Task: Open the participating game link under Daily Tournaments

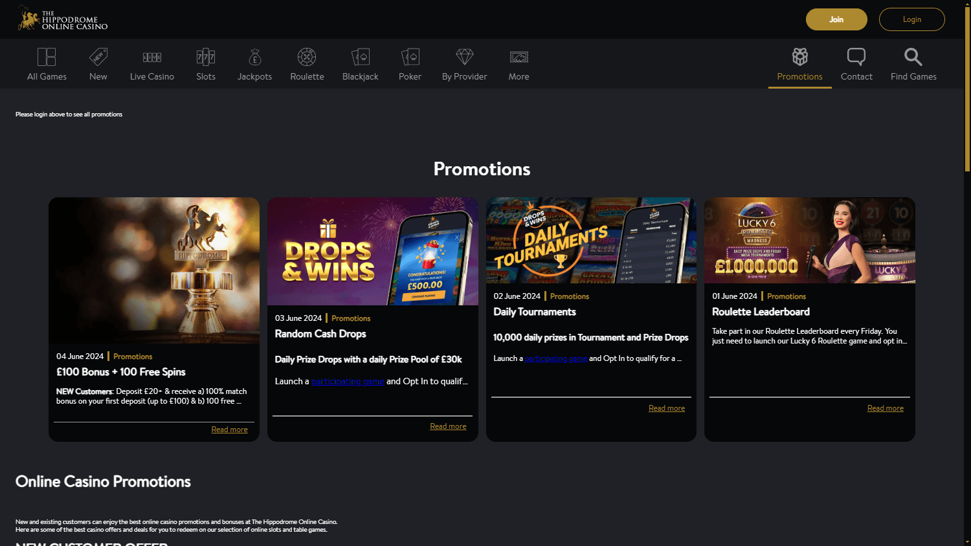Action: pyautogui.click(x=555, y=358)
